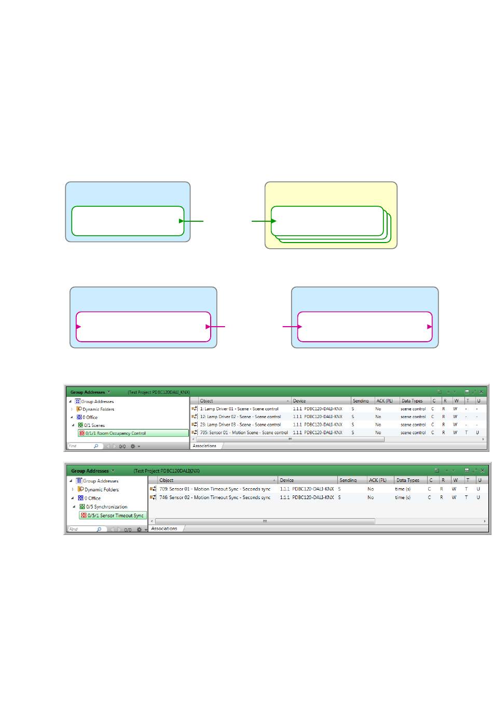Click the object icon for 709: Sensor 01
Screen dimensions: 493x711
(x=153, y=489)
